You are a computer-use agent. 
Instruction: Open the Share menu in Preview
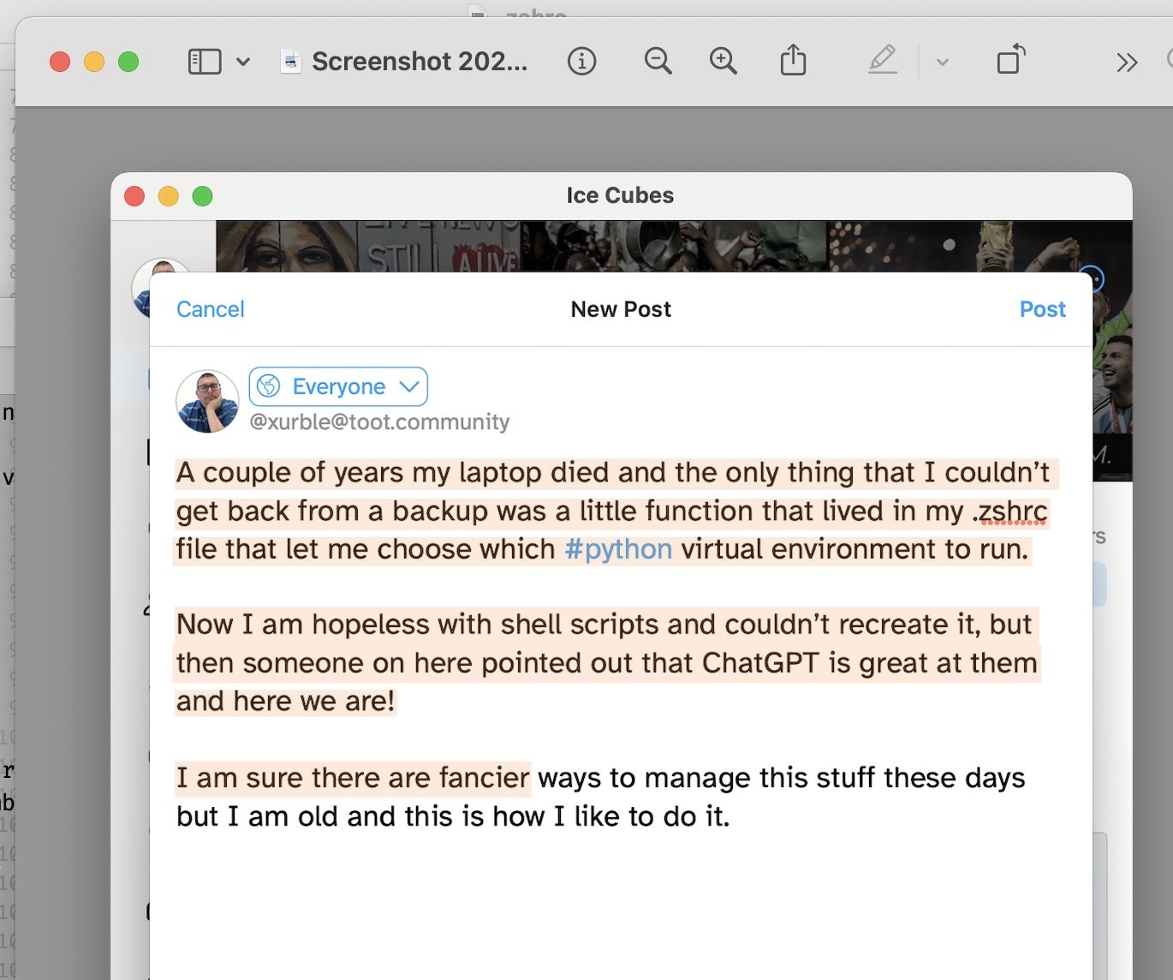pyautogui.click(x=794, y=60)
